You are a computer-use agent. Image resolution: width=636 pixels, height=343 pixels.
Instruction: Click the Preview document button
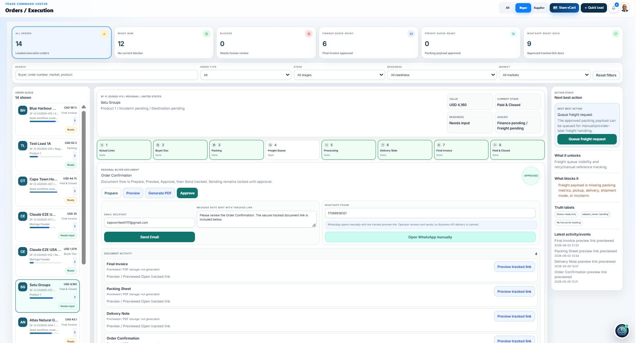pos(133,193)
